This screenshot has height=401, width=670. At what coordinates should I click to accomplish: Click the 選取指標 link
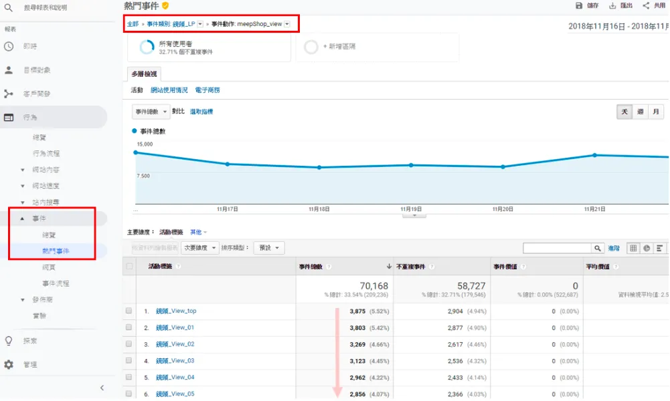201,112
